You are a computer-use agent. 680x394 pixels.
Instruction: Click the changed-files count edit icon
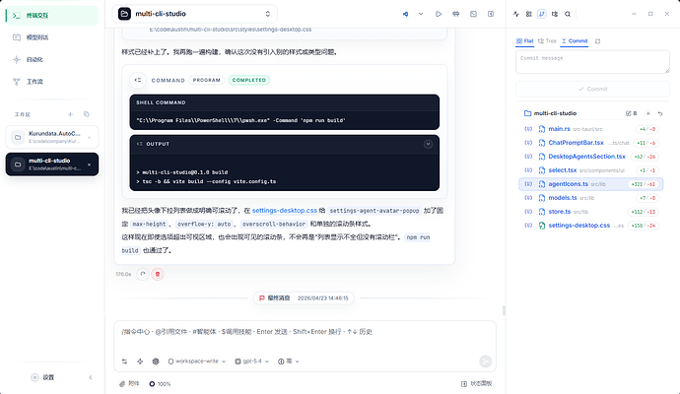[631, 113]
